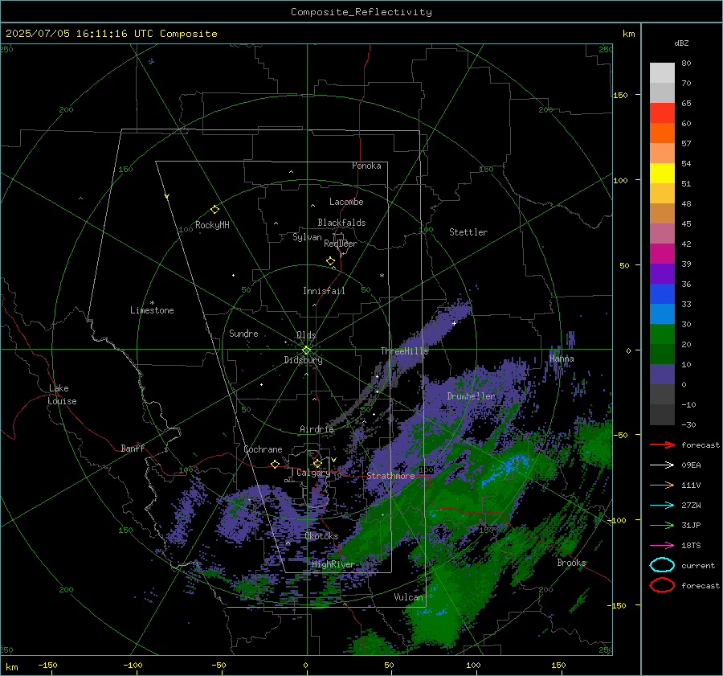The width and height of the screenshot is (723, 676).
Task: Click the blue 33 dBZ color swatch
Action: tap(662, 293)
